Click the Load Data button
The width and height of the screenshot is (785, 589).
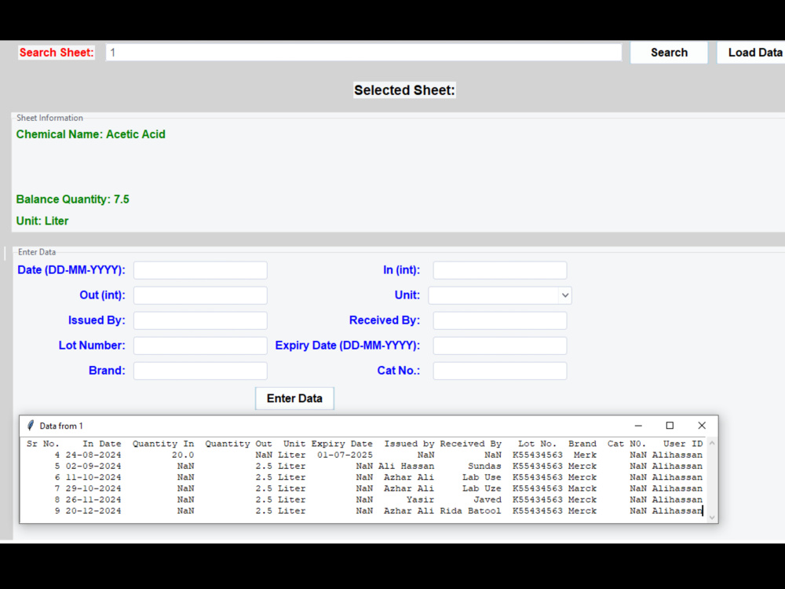click(x=751, y=53)
